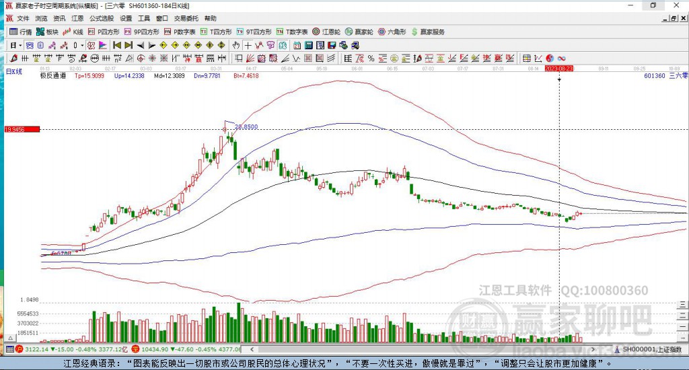Open the 板块 sector view
689x370 pixels.
47,32
